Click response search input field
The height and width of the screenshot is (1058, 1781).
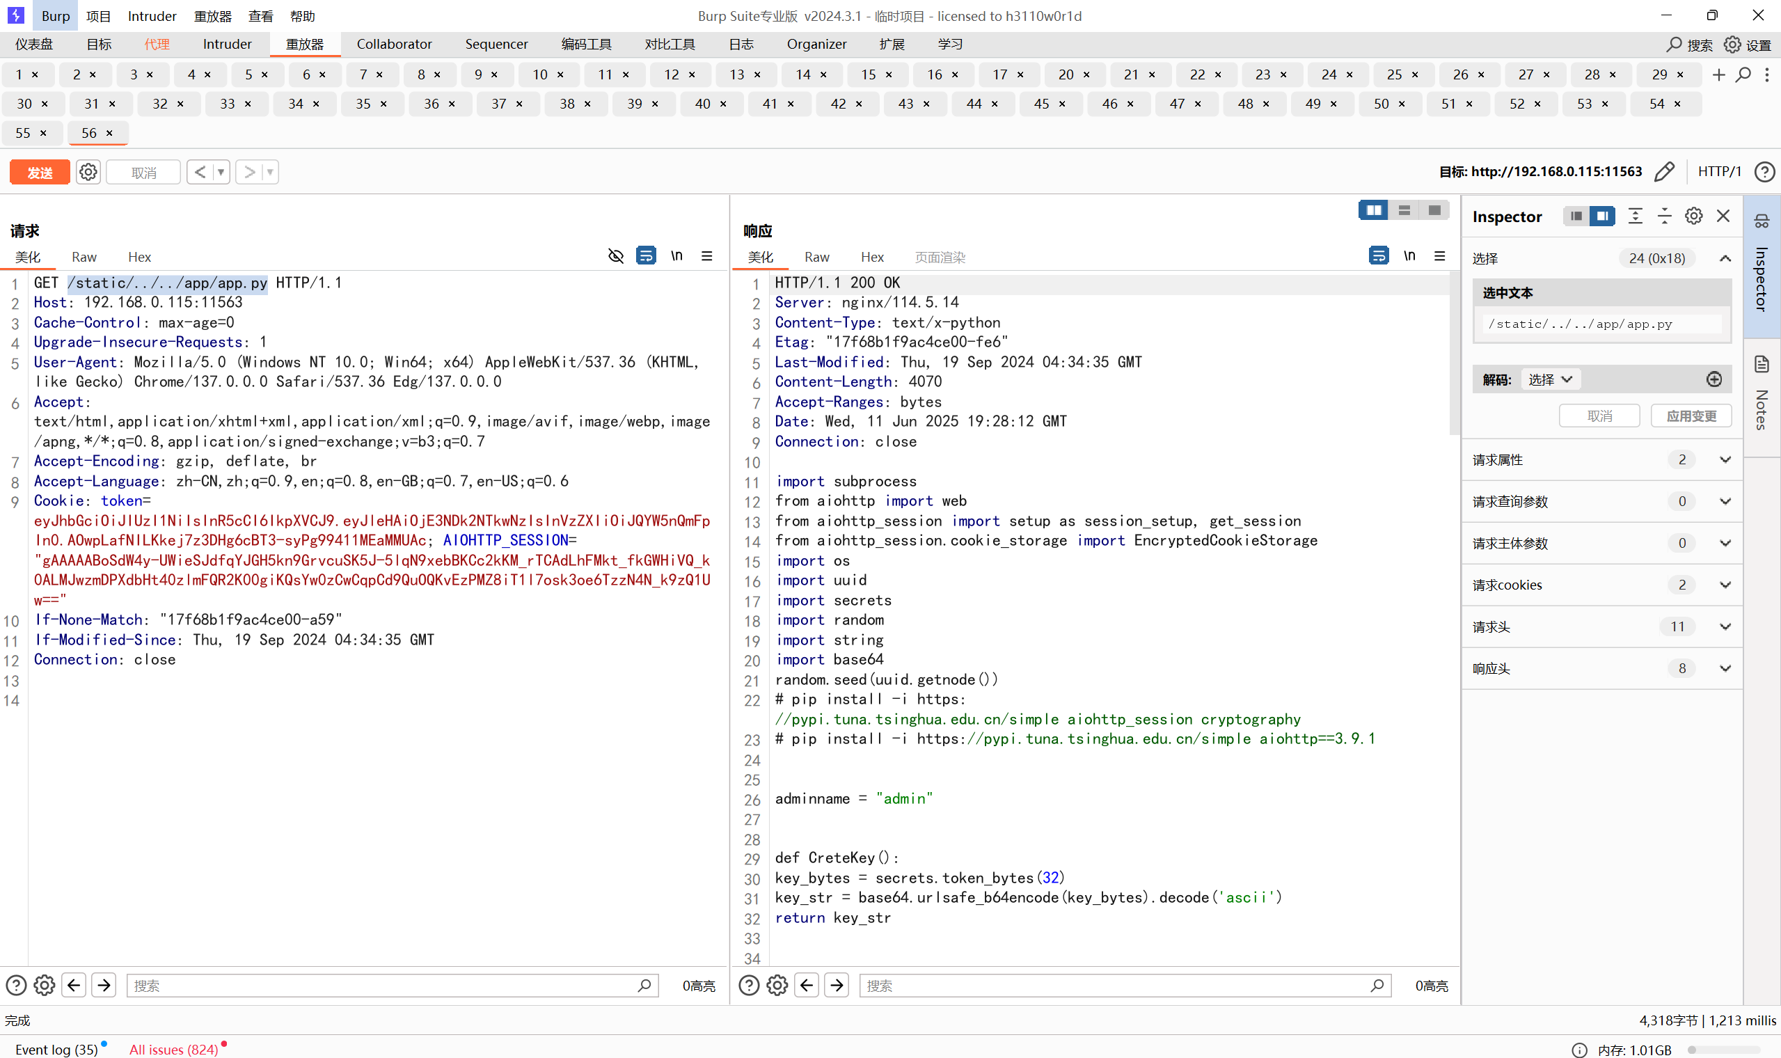(x=1125, y=986)
